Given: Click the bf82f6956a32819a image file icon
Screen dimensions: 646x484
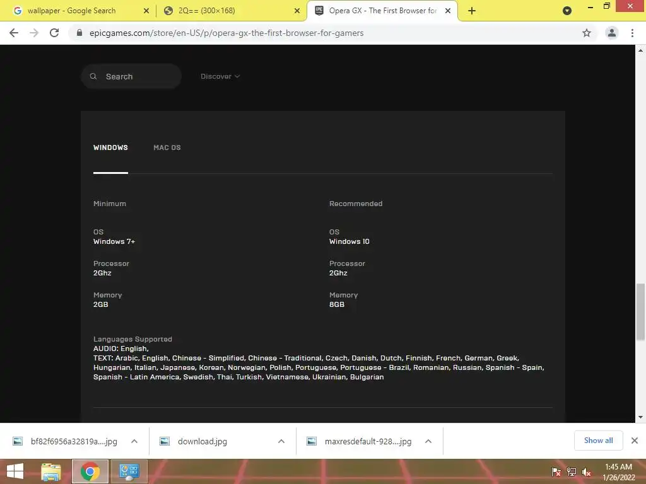Looking at the screenshot, I should click(x=18, y=441).
